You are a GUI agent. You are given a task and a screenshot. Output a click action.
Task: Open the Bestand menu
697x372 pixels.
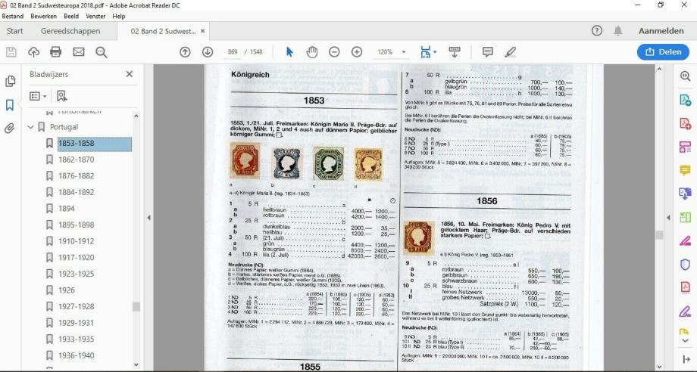[x=12, y=16]
